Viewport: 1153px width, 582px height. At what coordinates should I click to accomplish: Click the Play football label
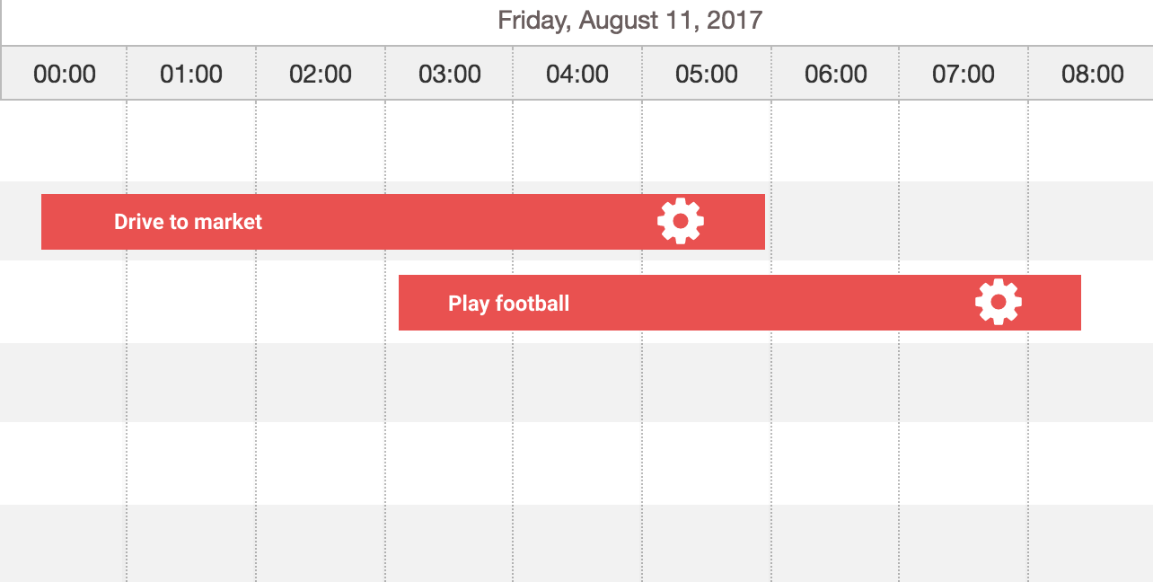coord(508,303)
